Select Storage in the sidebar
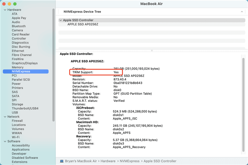This screenshot has width=248, height=165. tap(18, 105)
